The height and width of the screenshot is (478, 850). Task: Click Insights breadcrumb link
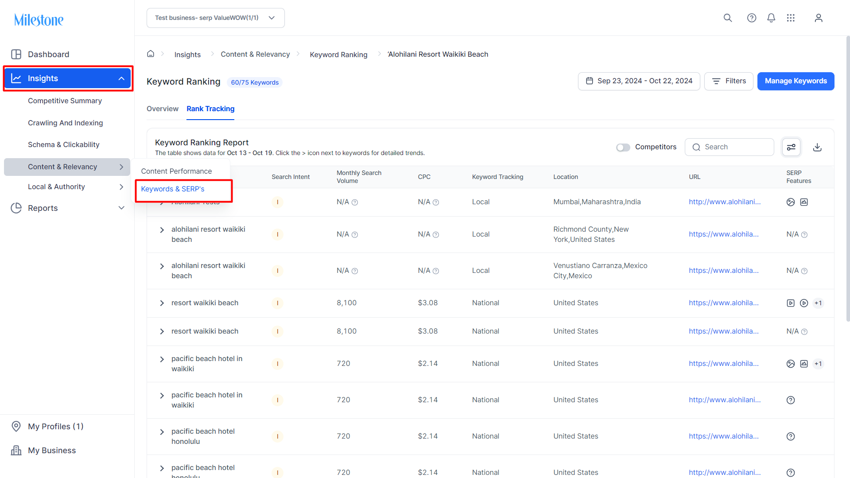coord(187,54)
